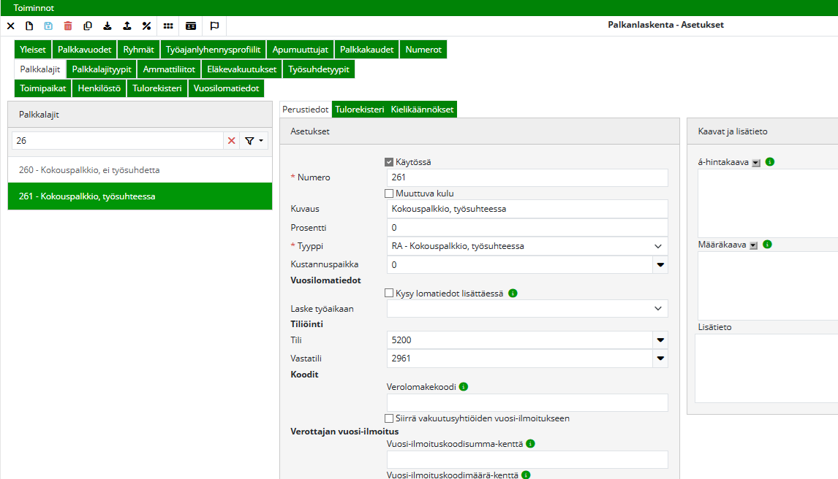
Task: Clear the search with the red X
Action: (231, 141)
